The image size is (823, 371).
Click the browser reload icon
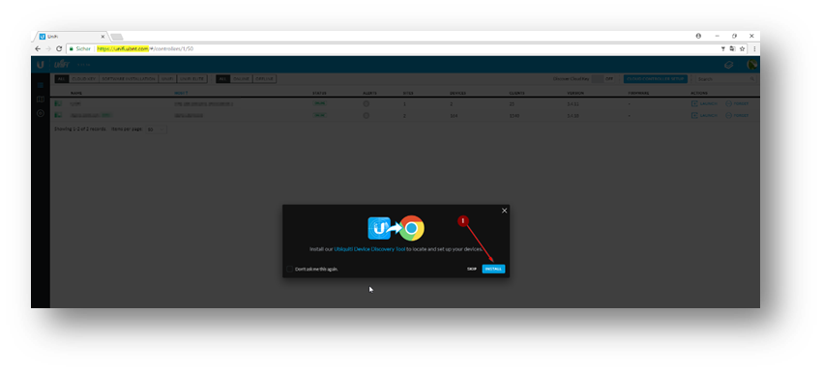[59, 48]
